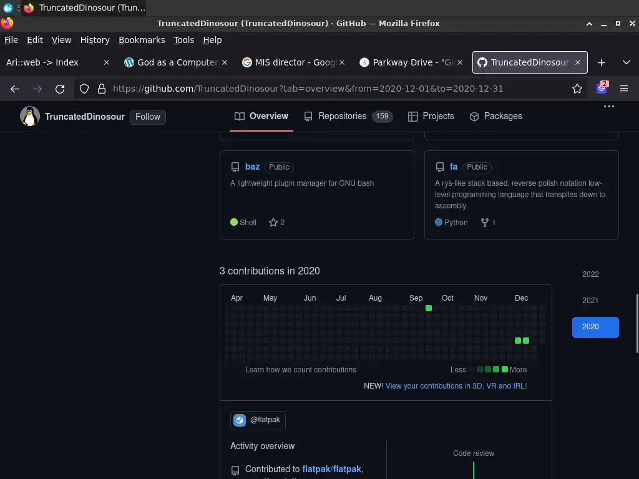Open the Firefox hamburger application menu

(623, 89)
